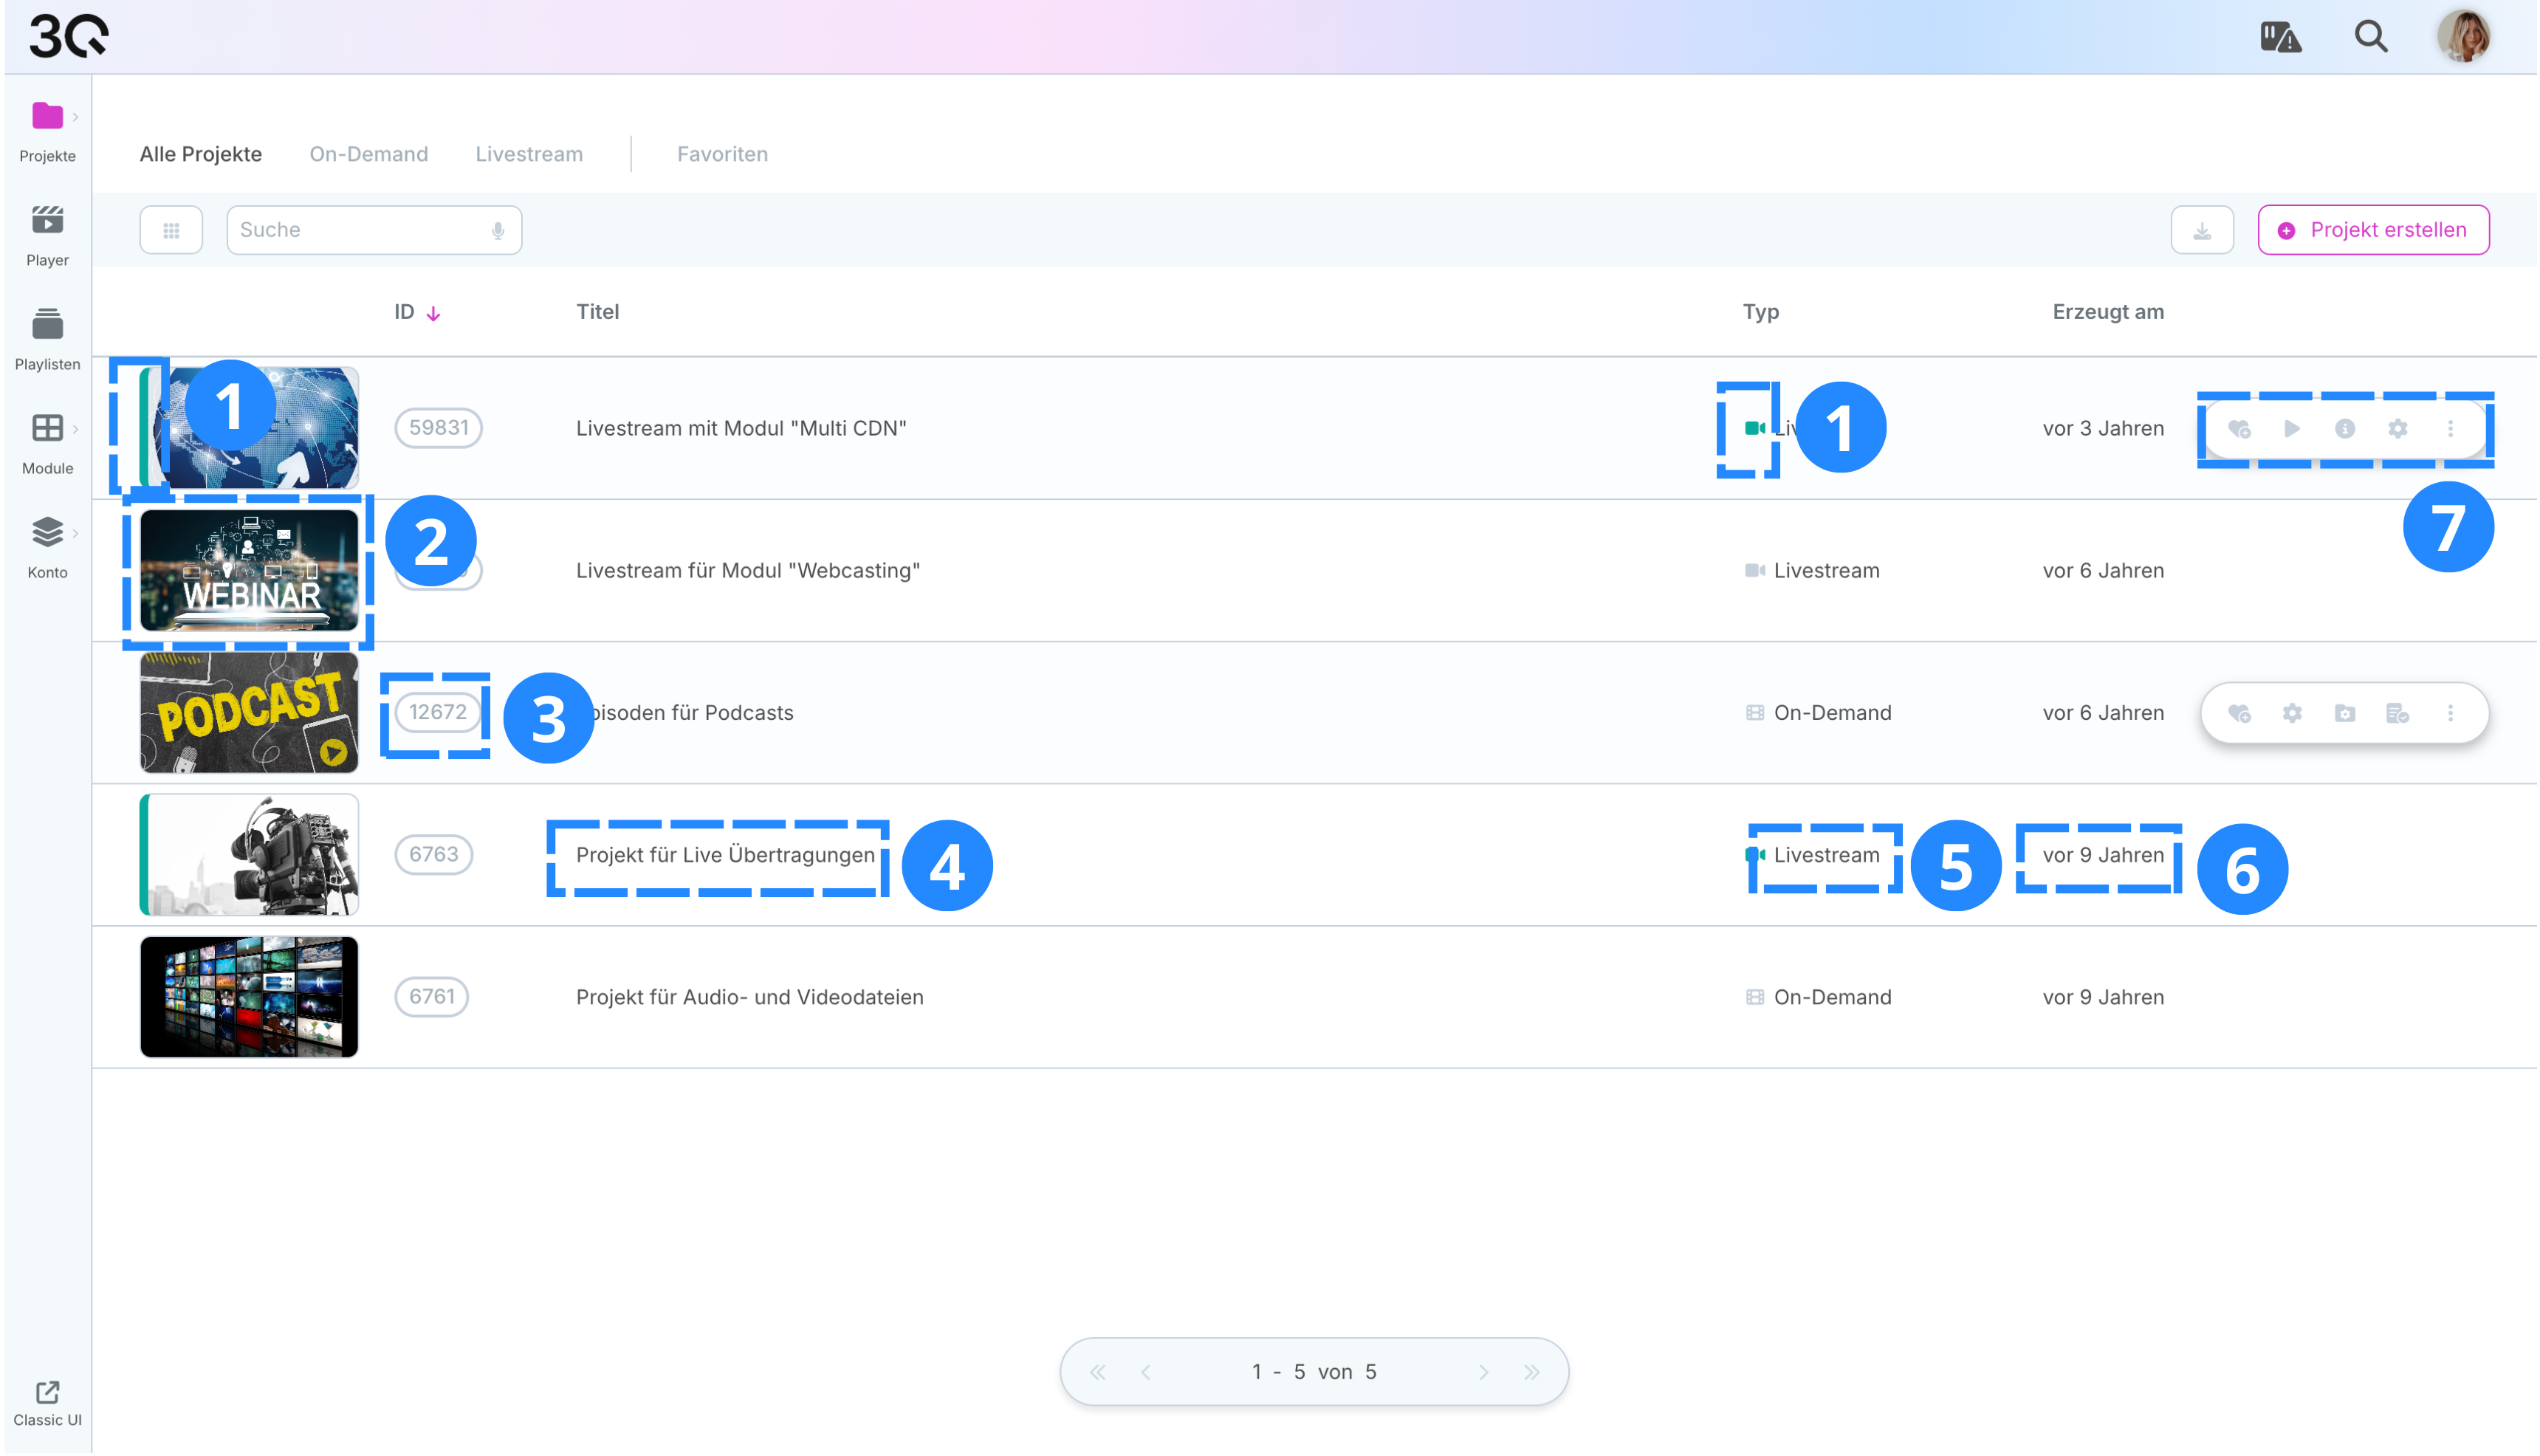
Task: Switch to the On-Demand tab
Action: [x=368, y=154]
